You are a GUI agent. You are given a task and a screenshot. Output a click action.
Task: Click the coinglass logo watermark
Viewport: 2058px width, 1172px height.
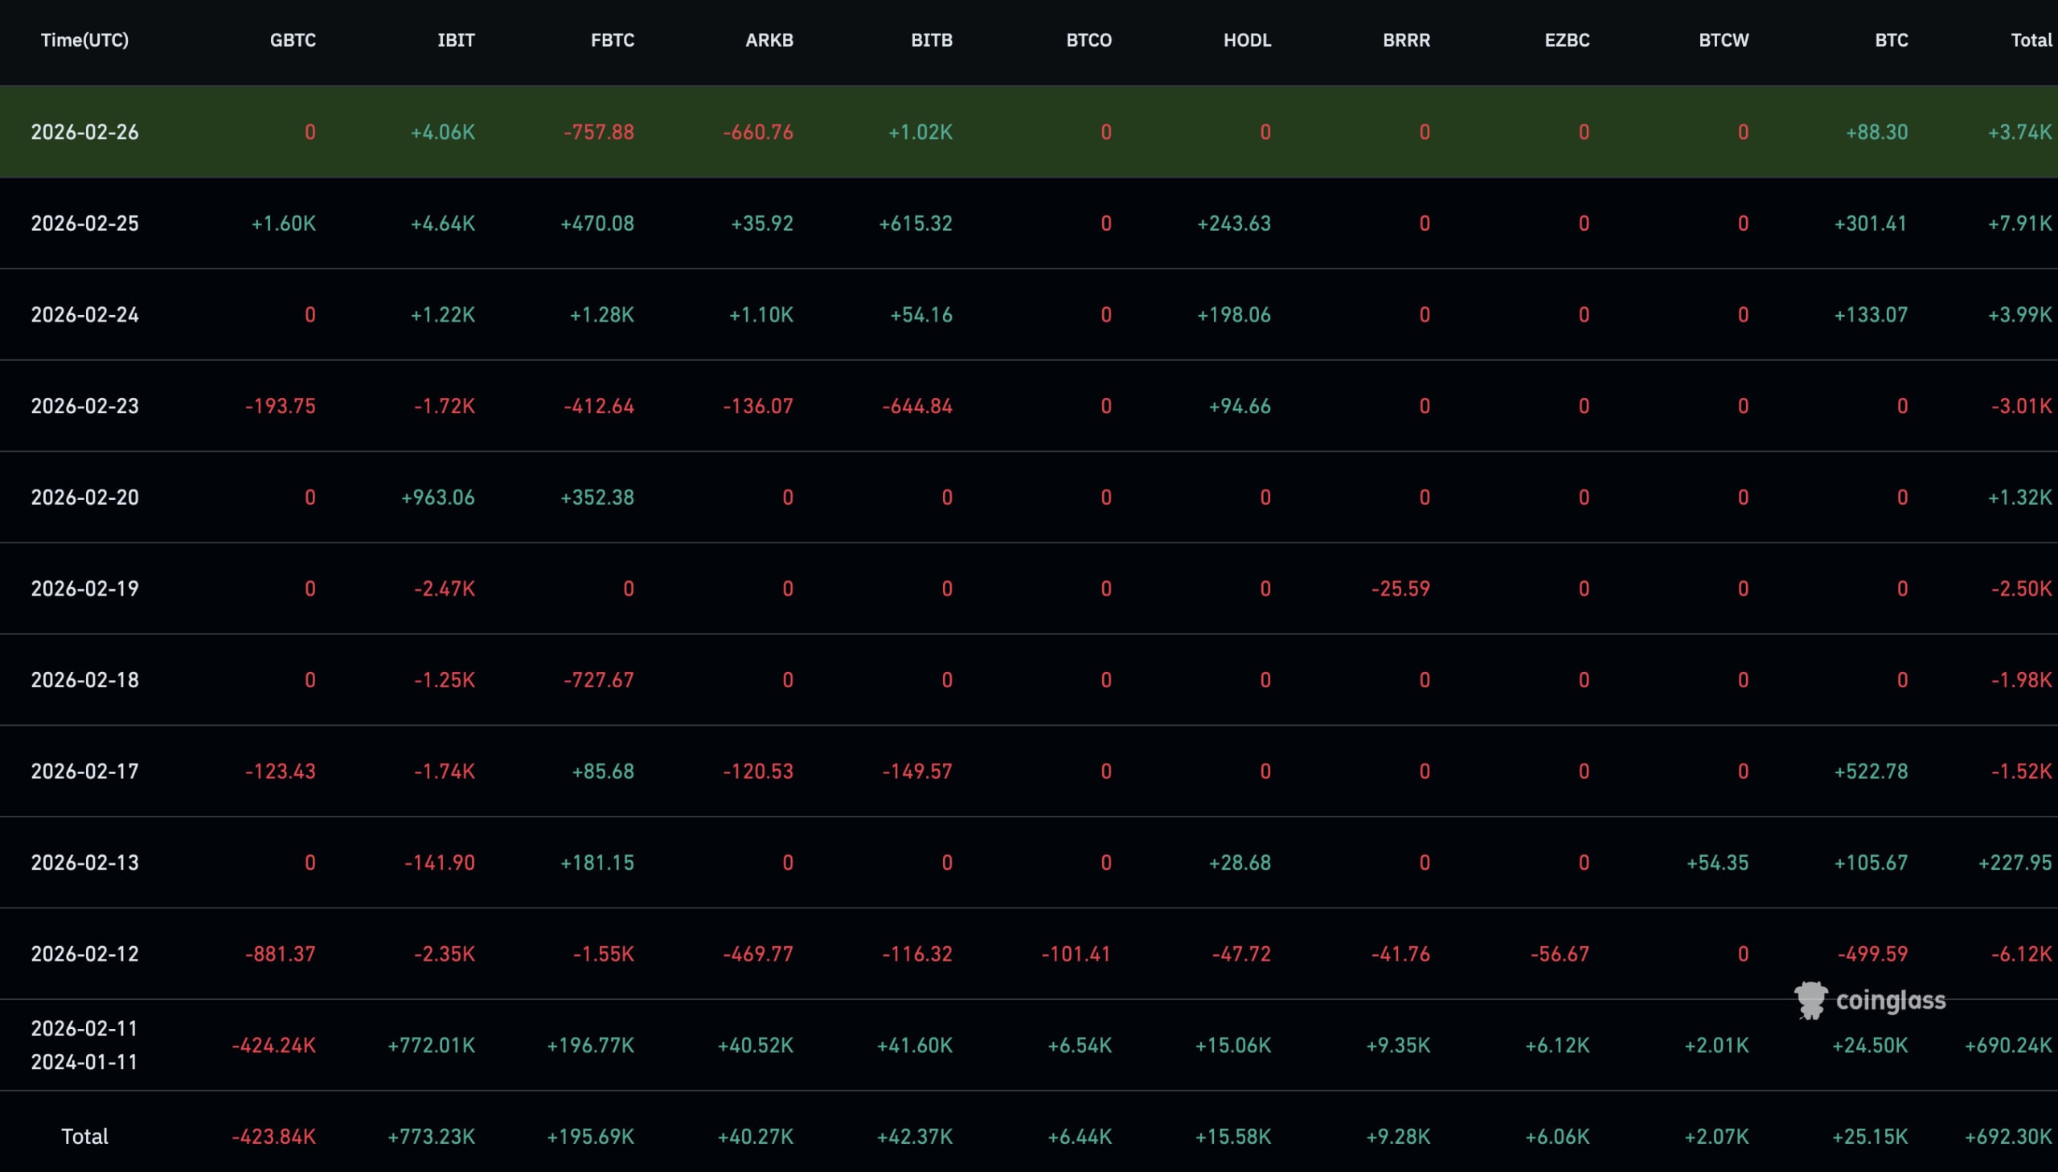pos(1870,1001)
